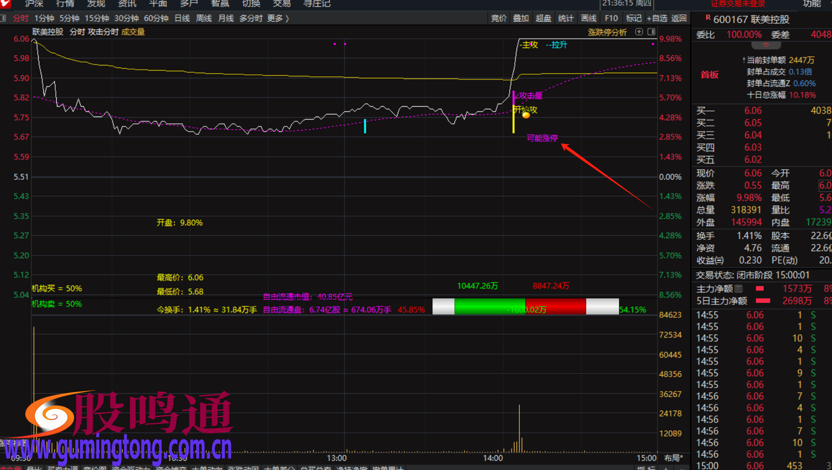Click the red app logo icon
The width and height of the screenshot is (832, 470).
pyautogui.click(x=6, y=4)
